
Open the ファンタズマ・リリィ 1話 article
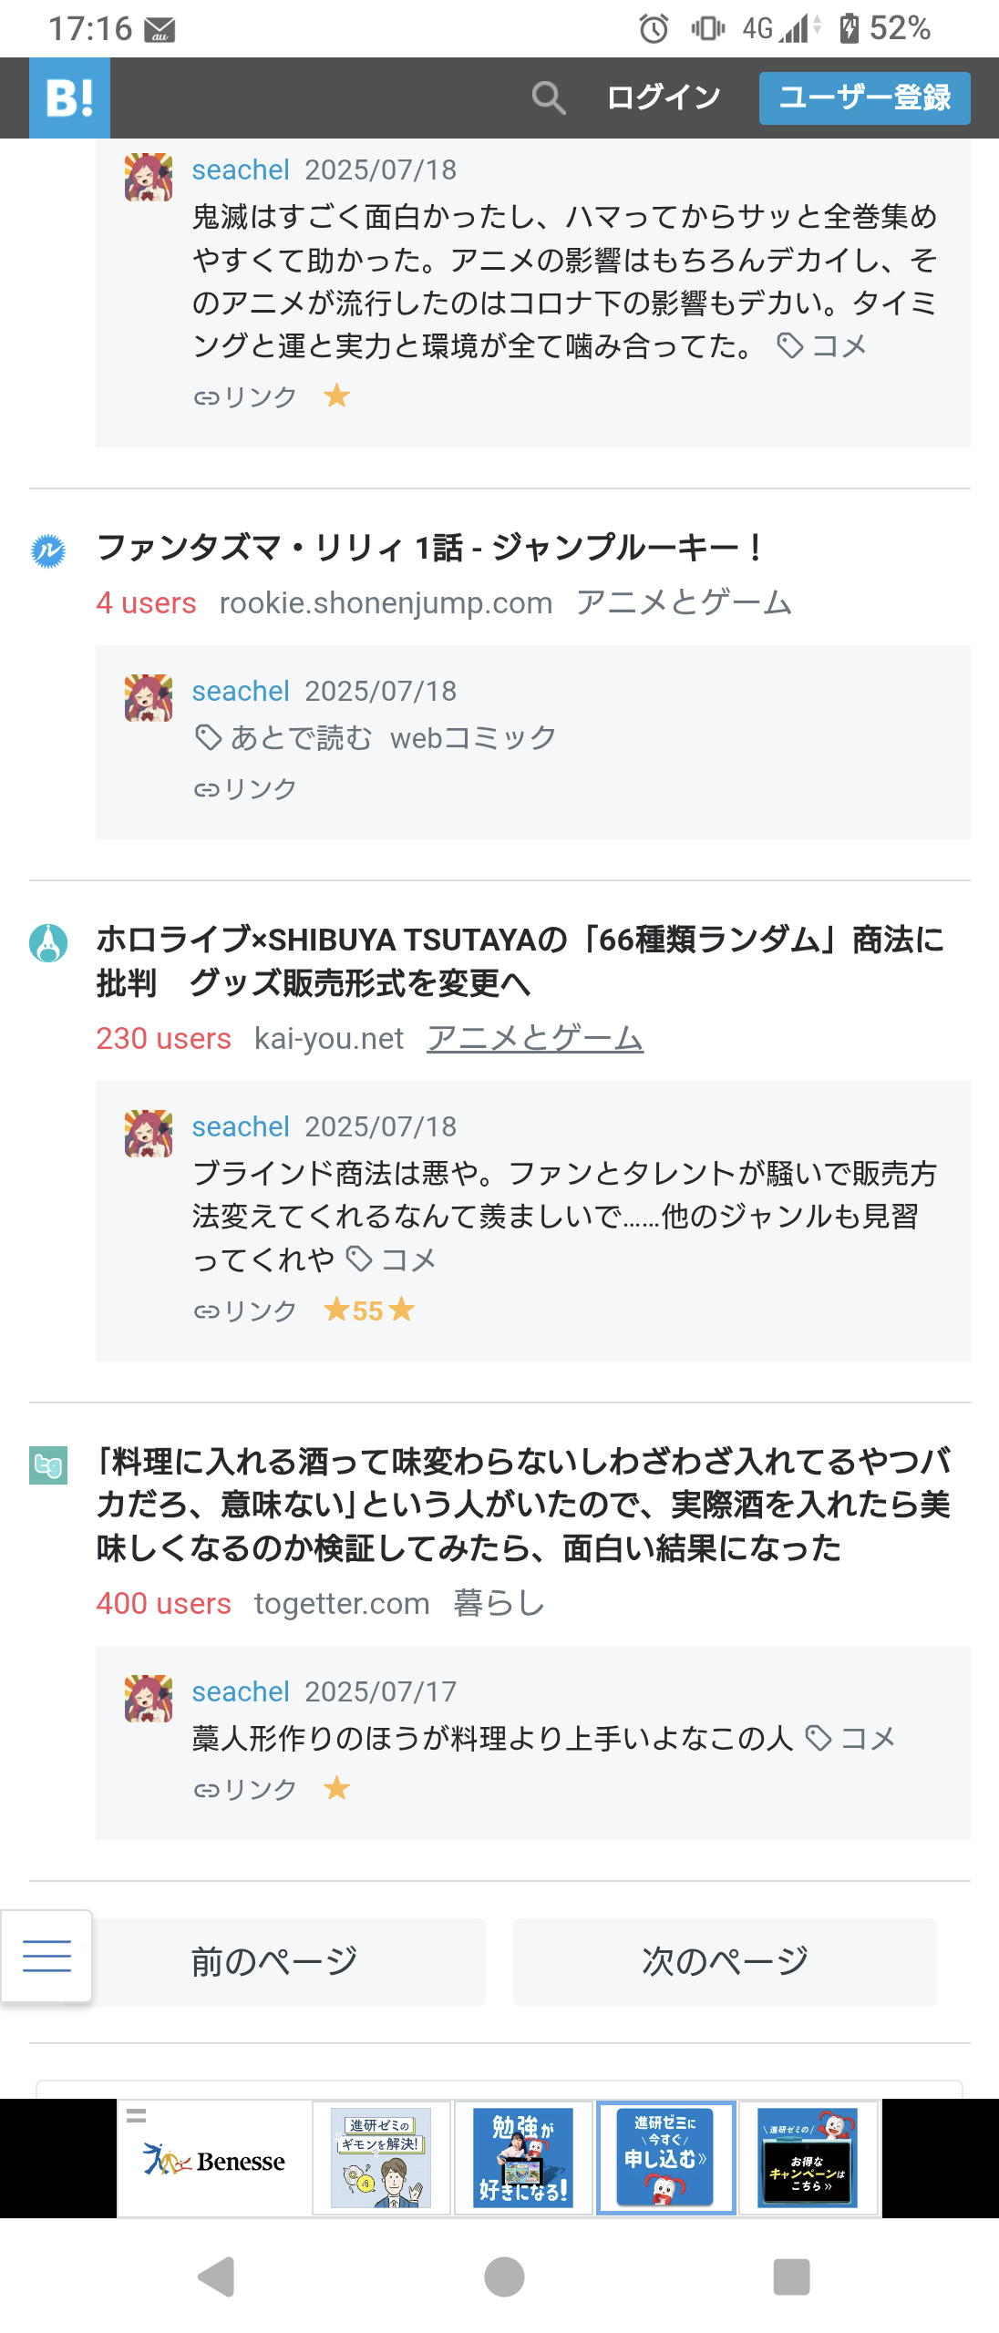[x=428, y=548]
